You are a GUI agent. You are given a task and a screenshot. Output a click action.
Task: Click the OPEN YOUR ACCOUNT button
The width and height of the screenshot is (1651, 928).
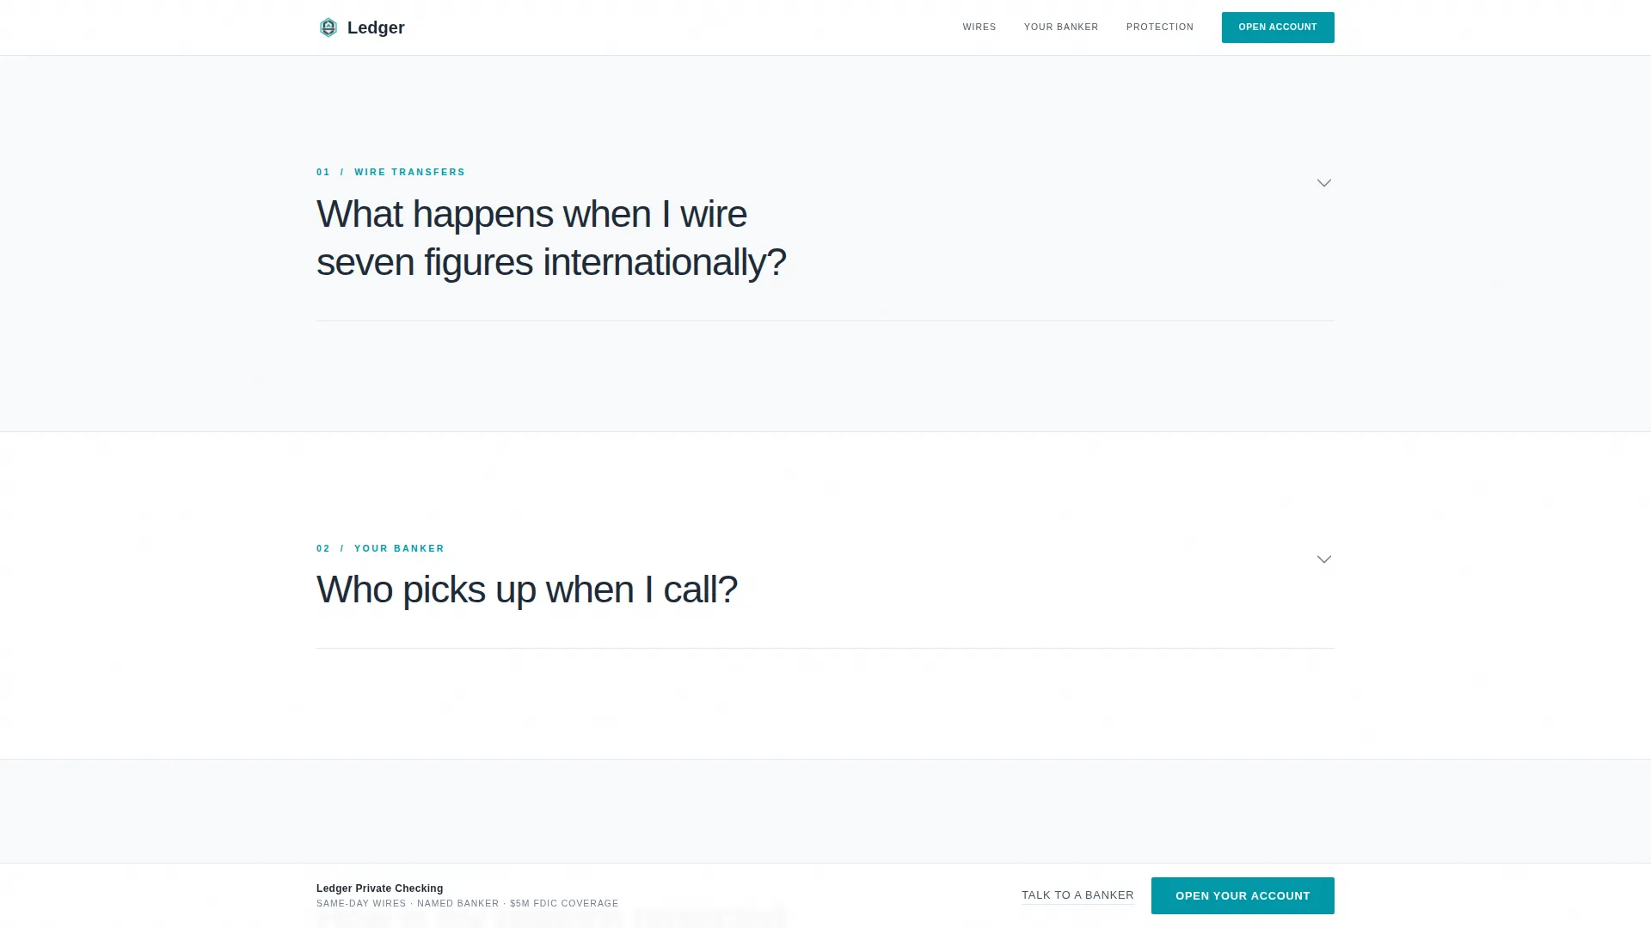tap(1243, 896)
